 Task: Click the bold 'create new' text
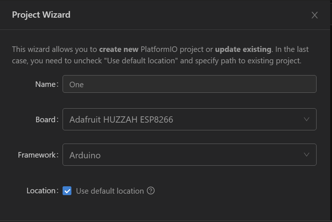point(119,49)
